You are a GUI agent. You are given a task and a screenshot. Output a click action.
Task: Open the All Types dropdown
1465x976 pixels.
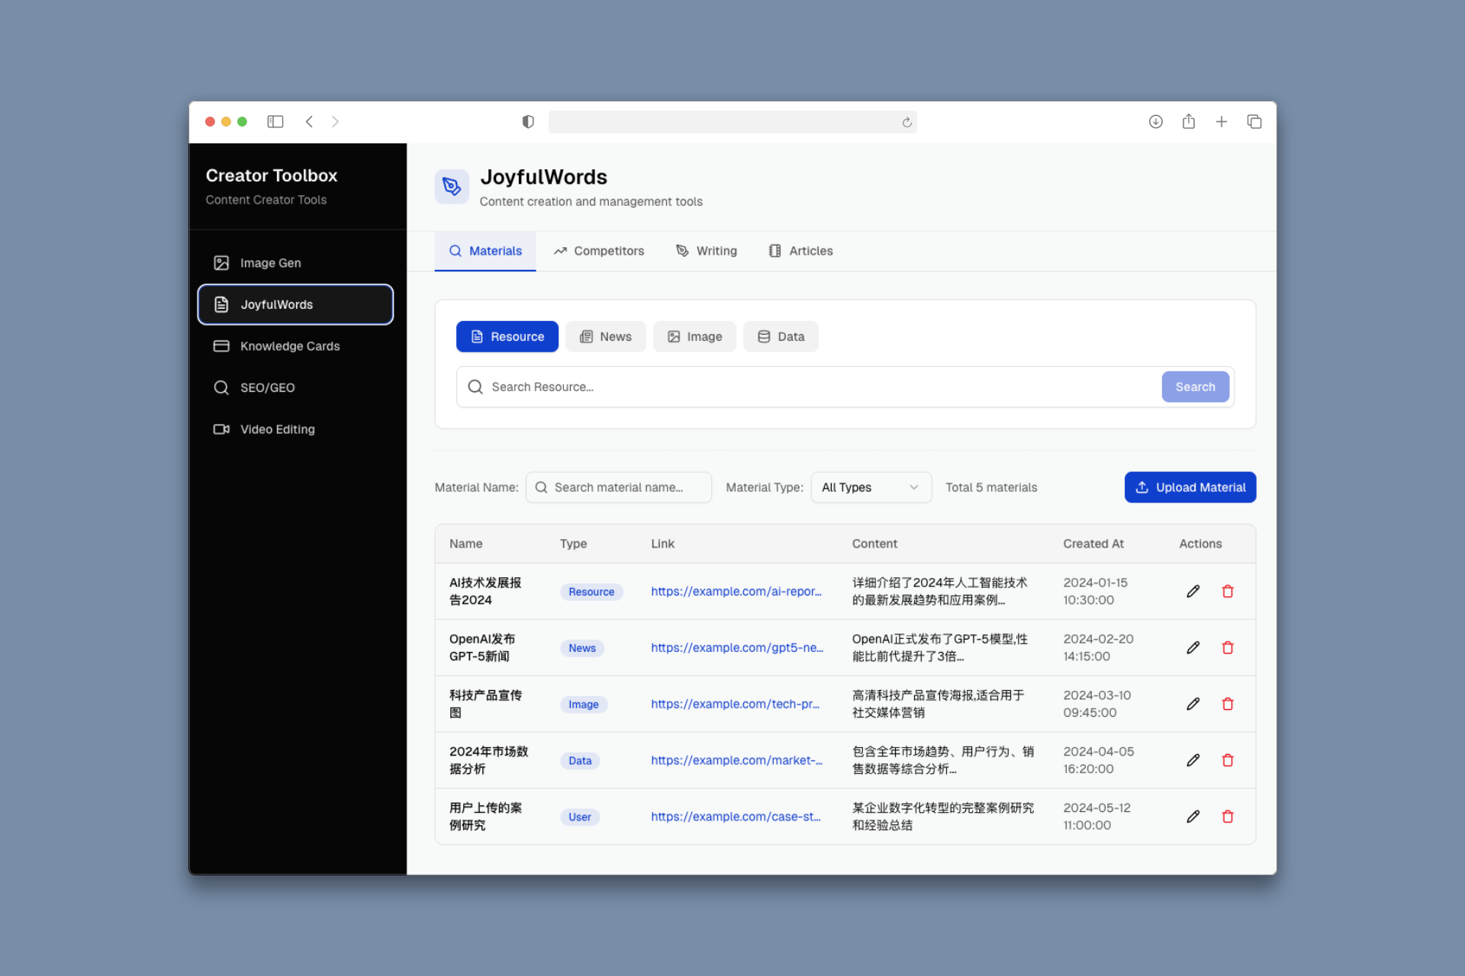click(870, 487)
